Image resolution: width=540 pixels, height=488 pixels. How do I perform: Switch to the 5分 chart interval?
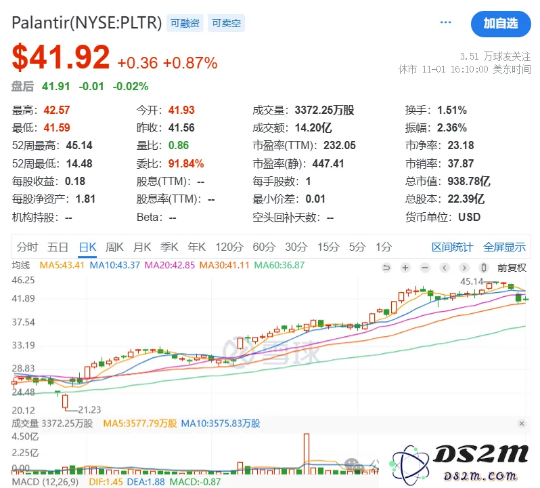[357, 247]
